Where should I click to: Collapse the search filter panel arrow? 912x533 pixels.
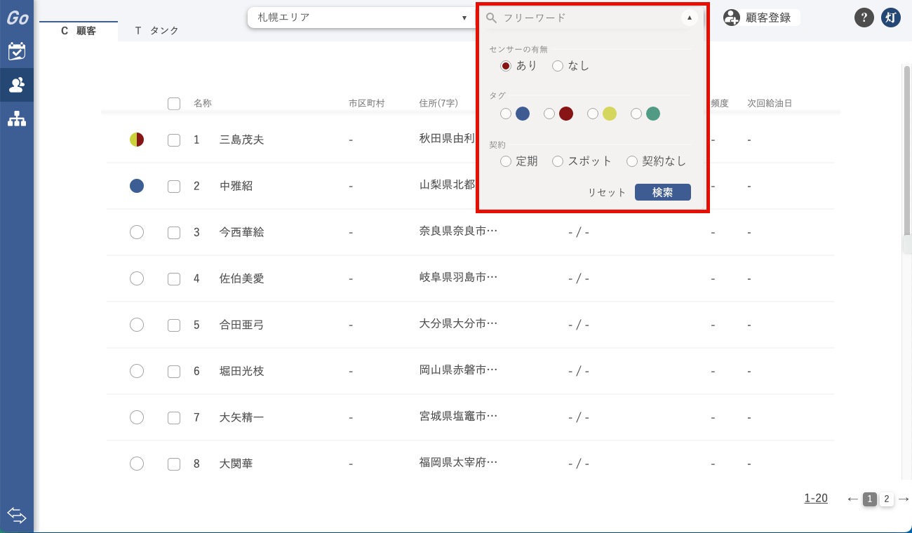click(x=690, y=18)
